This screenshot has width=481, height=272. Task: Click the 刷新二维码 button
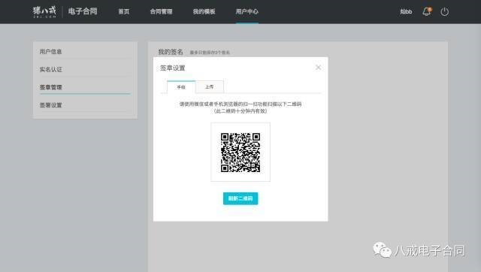[x=240, y=198]
